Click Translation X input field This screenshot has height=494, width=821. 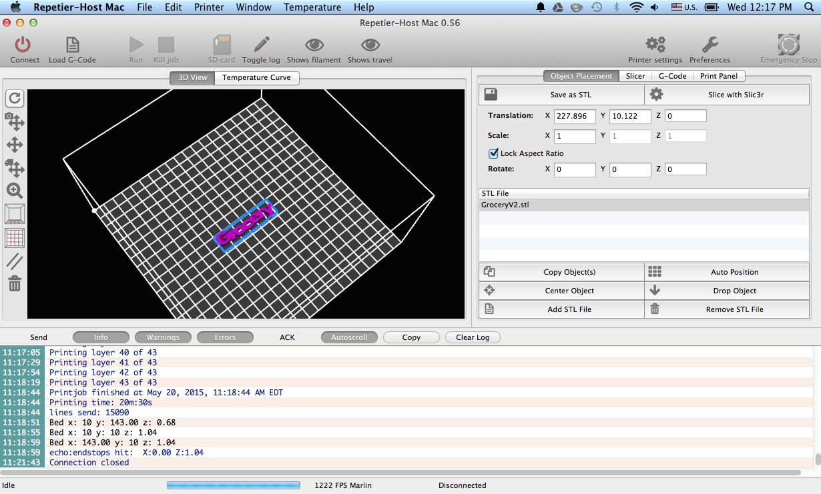[x=575, y=116]
